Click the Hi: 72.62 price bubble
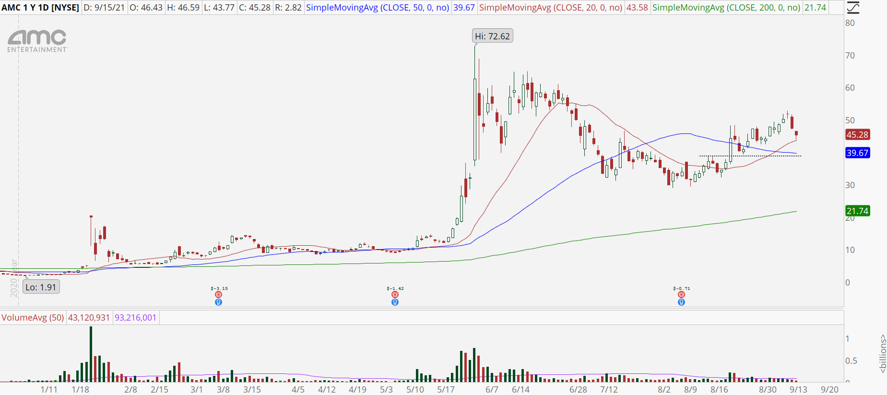 492,36
